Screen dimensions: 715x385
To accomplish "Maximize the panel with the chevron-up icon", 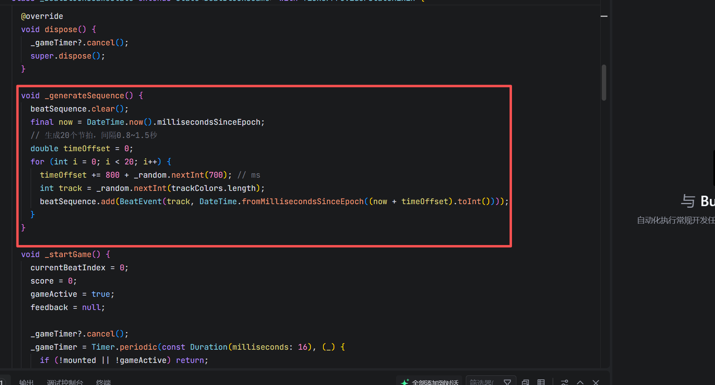I will tap(580, 382).
